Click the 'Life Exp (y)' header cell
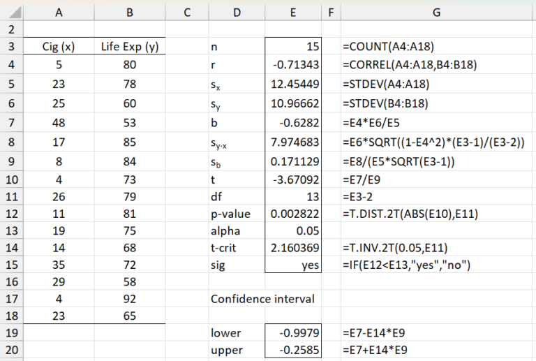The width and height of the screenshot is (536, 361). point(130,47)
